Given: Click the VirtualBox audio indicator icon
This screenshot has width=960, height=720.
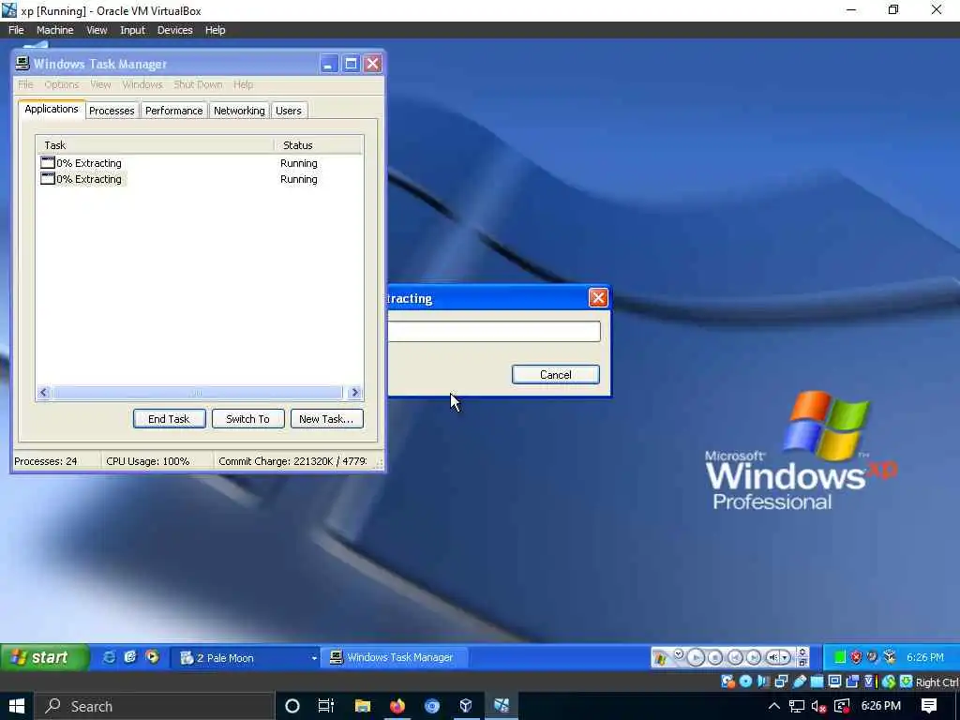Looking at the screenshot, I should point(763,682).
